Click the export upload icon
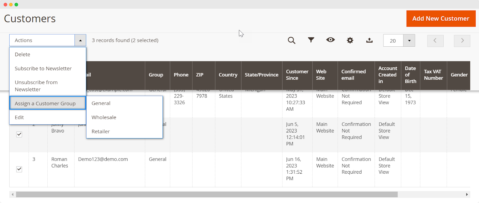The height and width of the screenshot is (203, 479). pos(369,40)
